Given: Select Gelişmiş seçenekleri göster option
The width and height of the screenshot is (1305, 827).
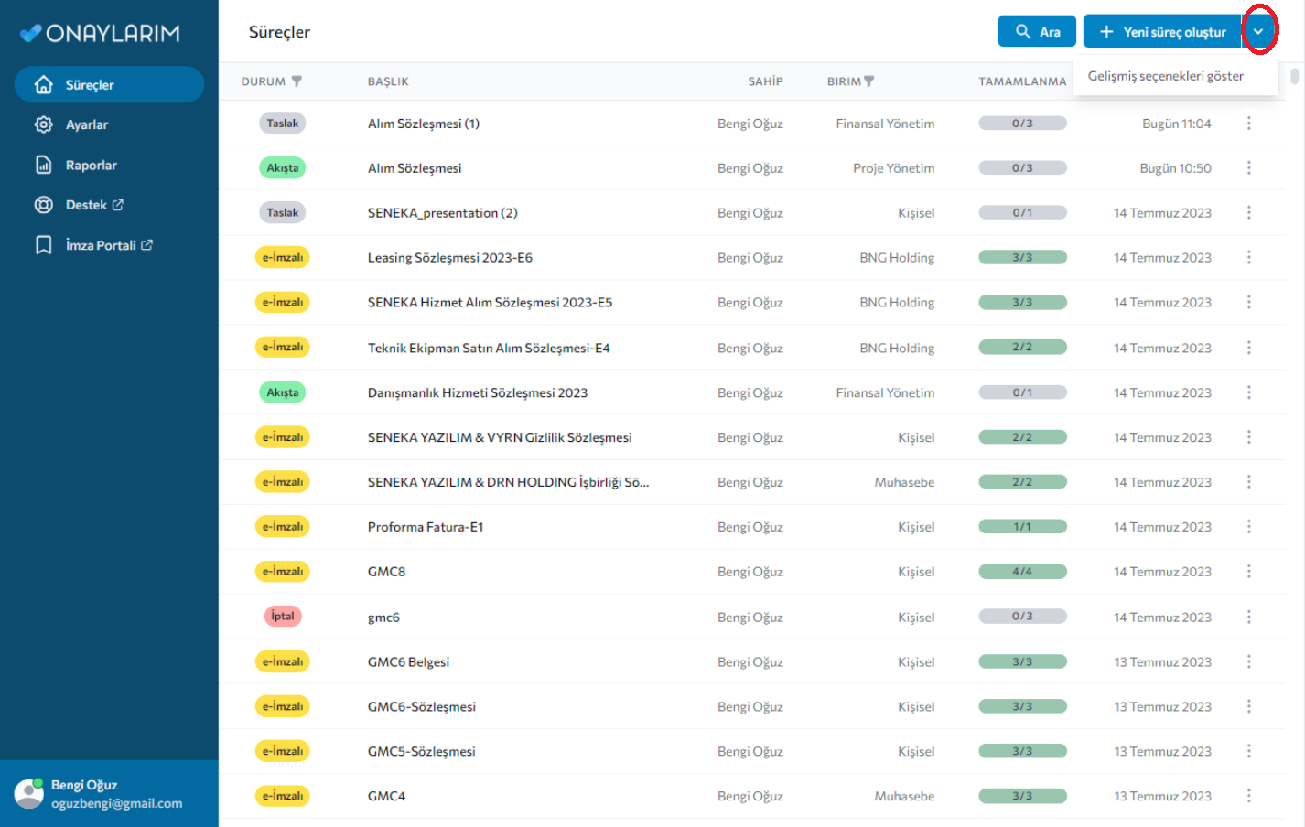Looking at the screenshot, I should pos(1165,76).
